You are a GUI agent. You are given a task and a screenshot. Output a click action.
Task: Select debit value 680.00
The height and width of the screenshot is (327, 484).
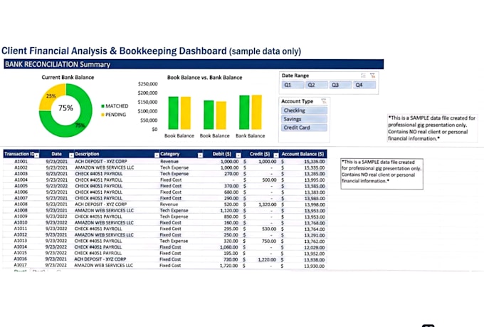[231, 192]
